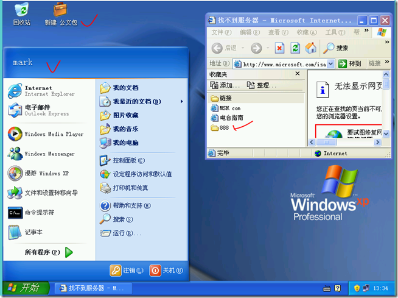Expand the toolbar overflow chevron
398x298 pixels.
[x=387, y=42]
